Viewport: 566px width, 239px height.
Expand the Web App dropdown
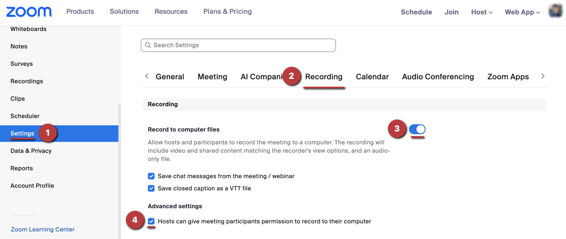(x=522, y=12)
